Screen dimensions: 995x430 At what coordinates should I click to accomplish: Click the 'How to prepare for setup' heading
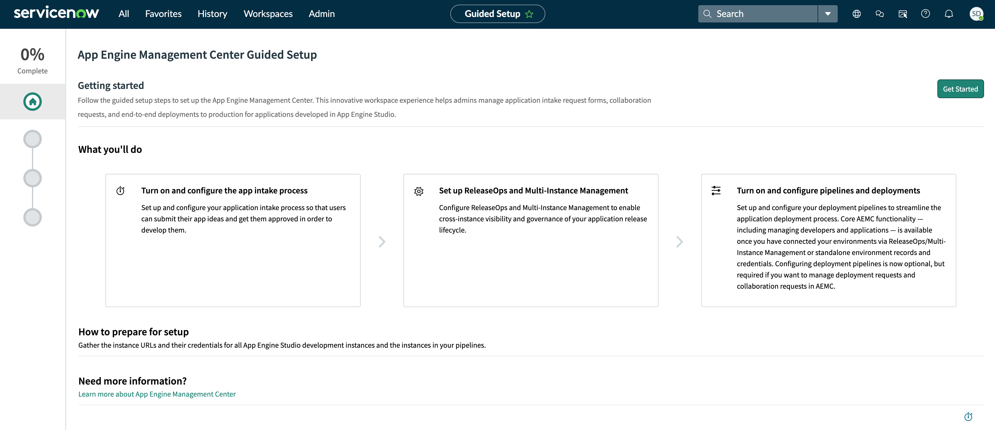point(133,332)
